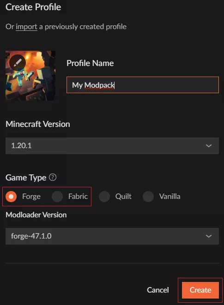Screen dimensions: 224x305
Task: Click the chevron arrow in Minecraft Version field
Action: pyautogui.click(x=209, y=146)
